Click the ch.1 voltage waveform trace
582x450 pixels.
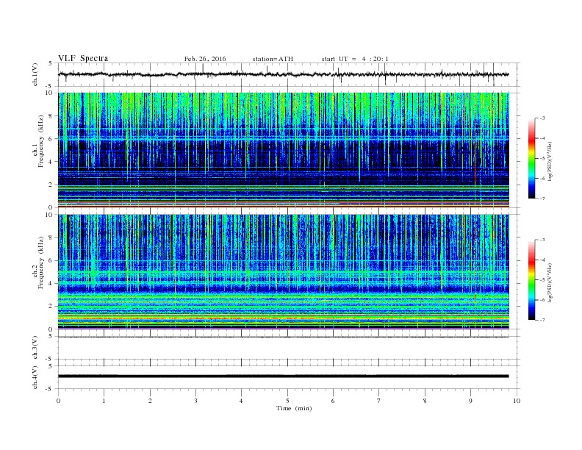pyautogui.click(x=284, y=74)
